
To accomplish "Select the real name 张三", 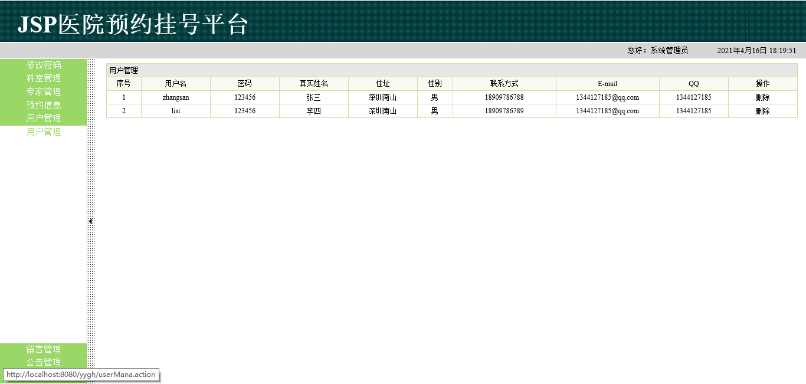I will coord(314,97).
